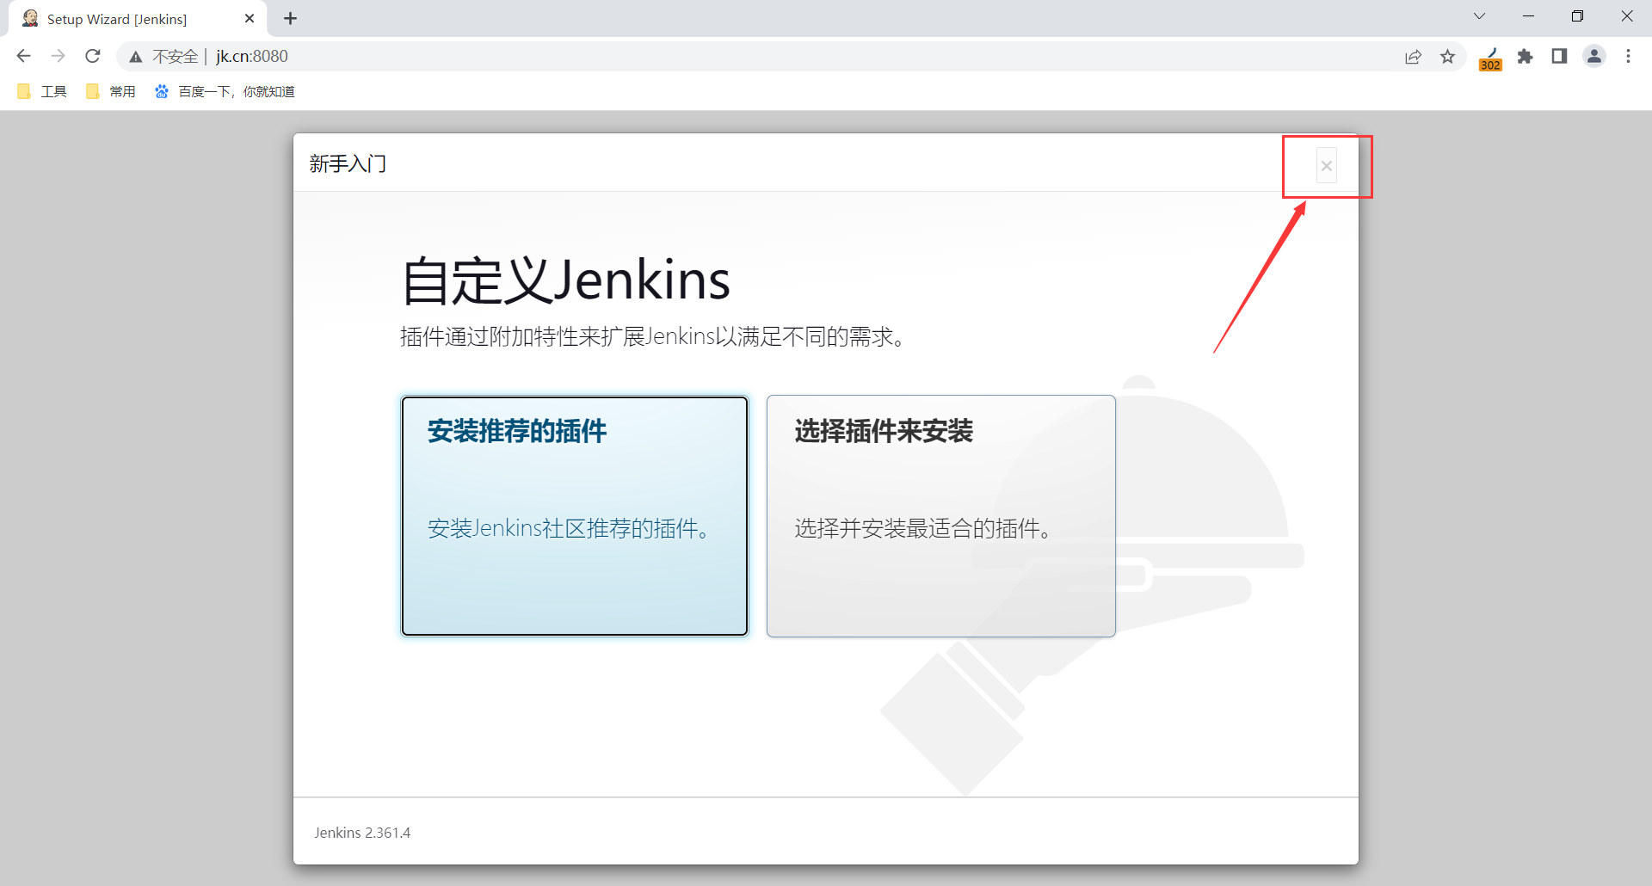Click the address bar URL jk.cn:8080
This screenshot has height=886, width=1652.
point(252,57)
